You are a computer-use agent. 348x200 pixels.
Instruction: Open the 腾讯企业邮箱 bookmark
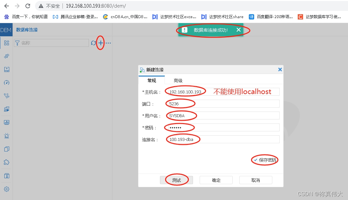point(75,17)
